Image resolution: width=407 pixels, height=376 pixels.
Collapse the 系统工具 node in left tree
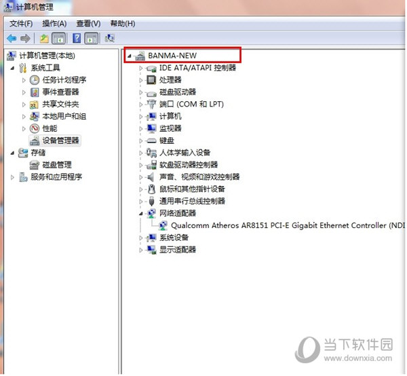[x=12, y=69]
